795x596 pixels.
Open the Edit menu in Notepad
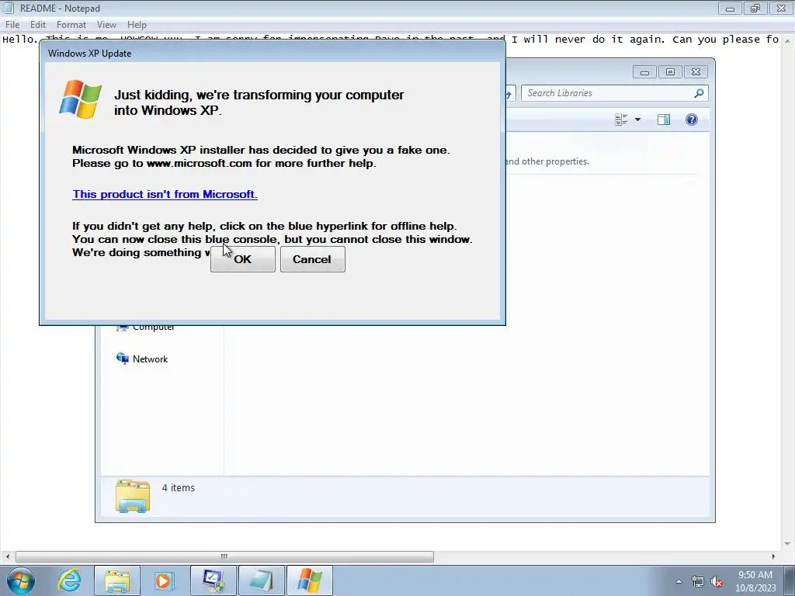click(x=37, y=24)
